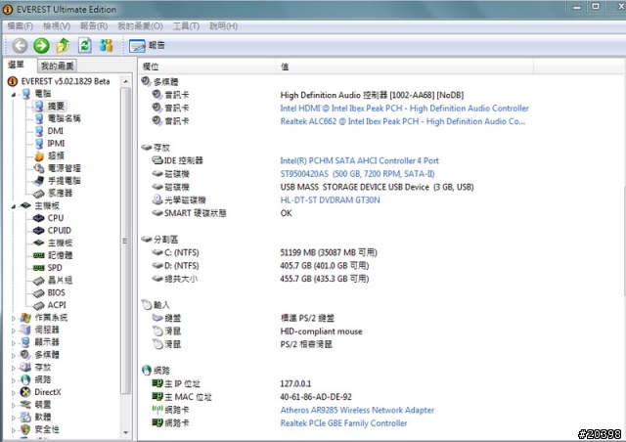Select the C: (NTFS) partition row

pyautogui.click(x=264, y=252)
